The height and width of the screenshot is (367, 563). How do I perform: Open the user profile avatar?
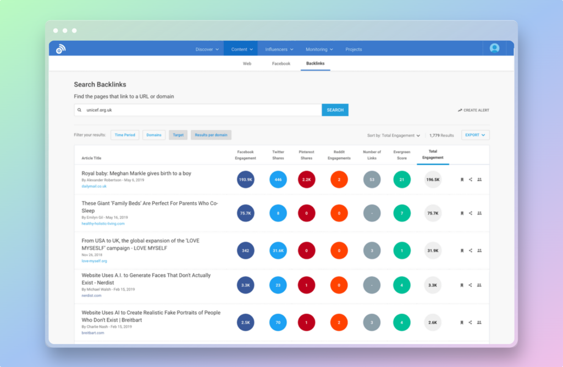(x=494, y=48)
